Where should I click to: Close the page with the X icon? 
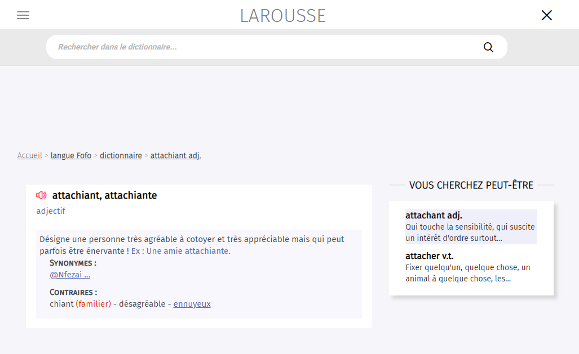coord(546,15)
